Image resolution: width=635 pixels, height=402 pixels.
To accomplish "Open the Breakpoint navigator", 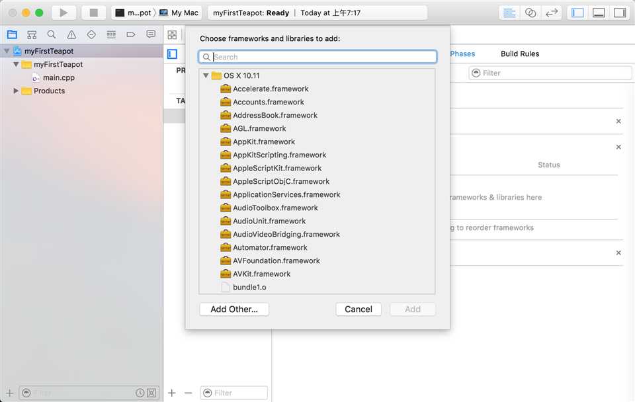I will click(131, 34).
